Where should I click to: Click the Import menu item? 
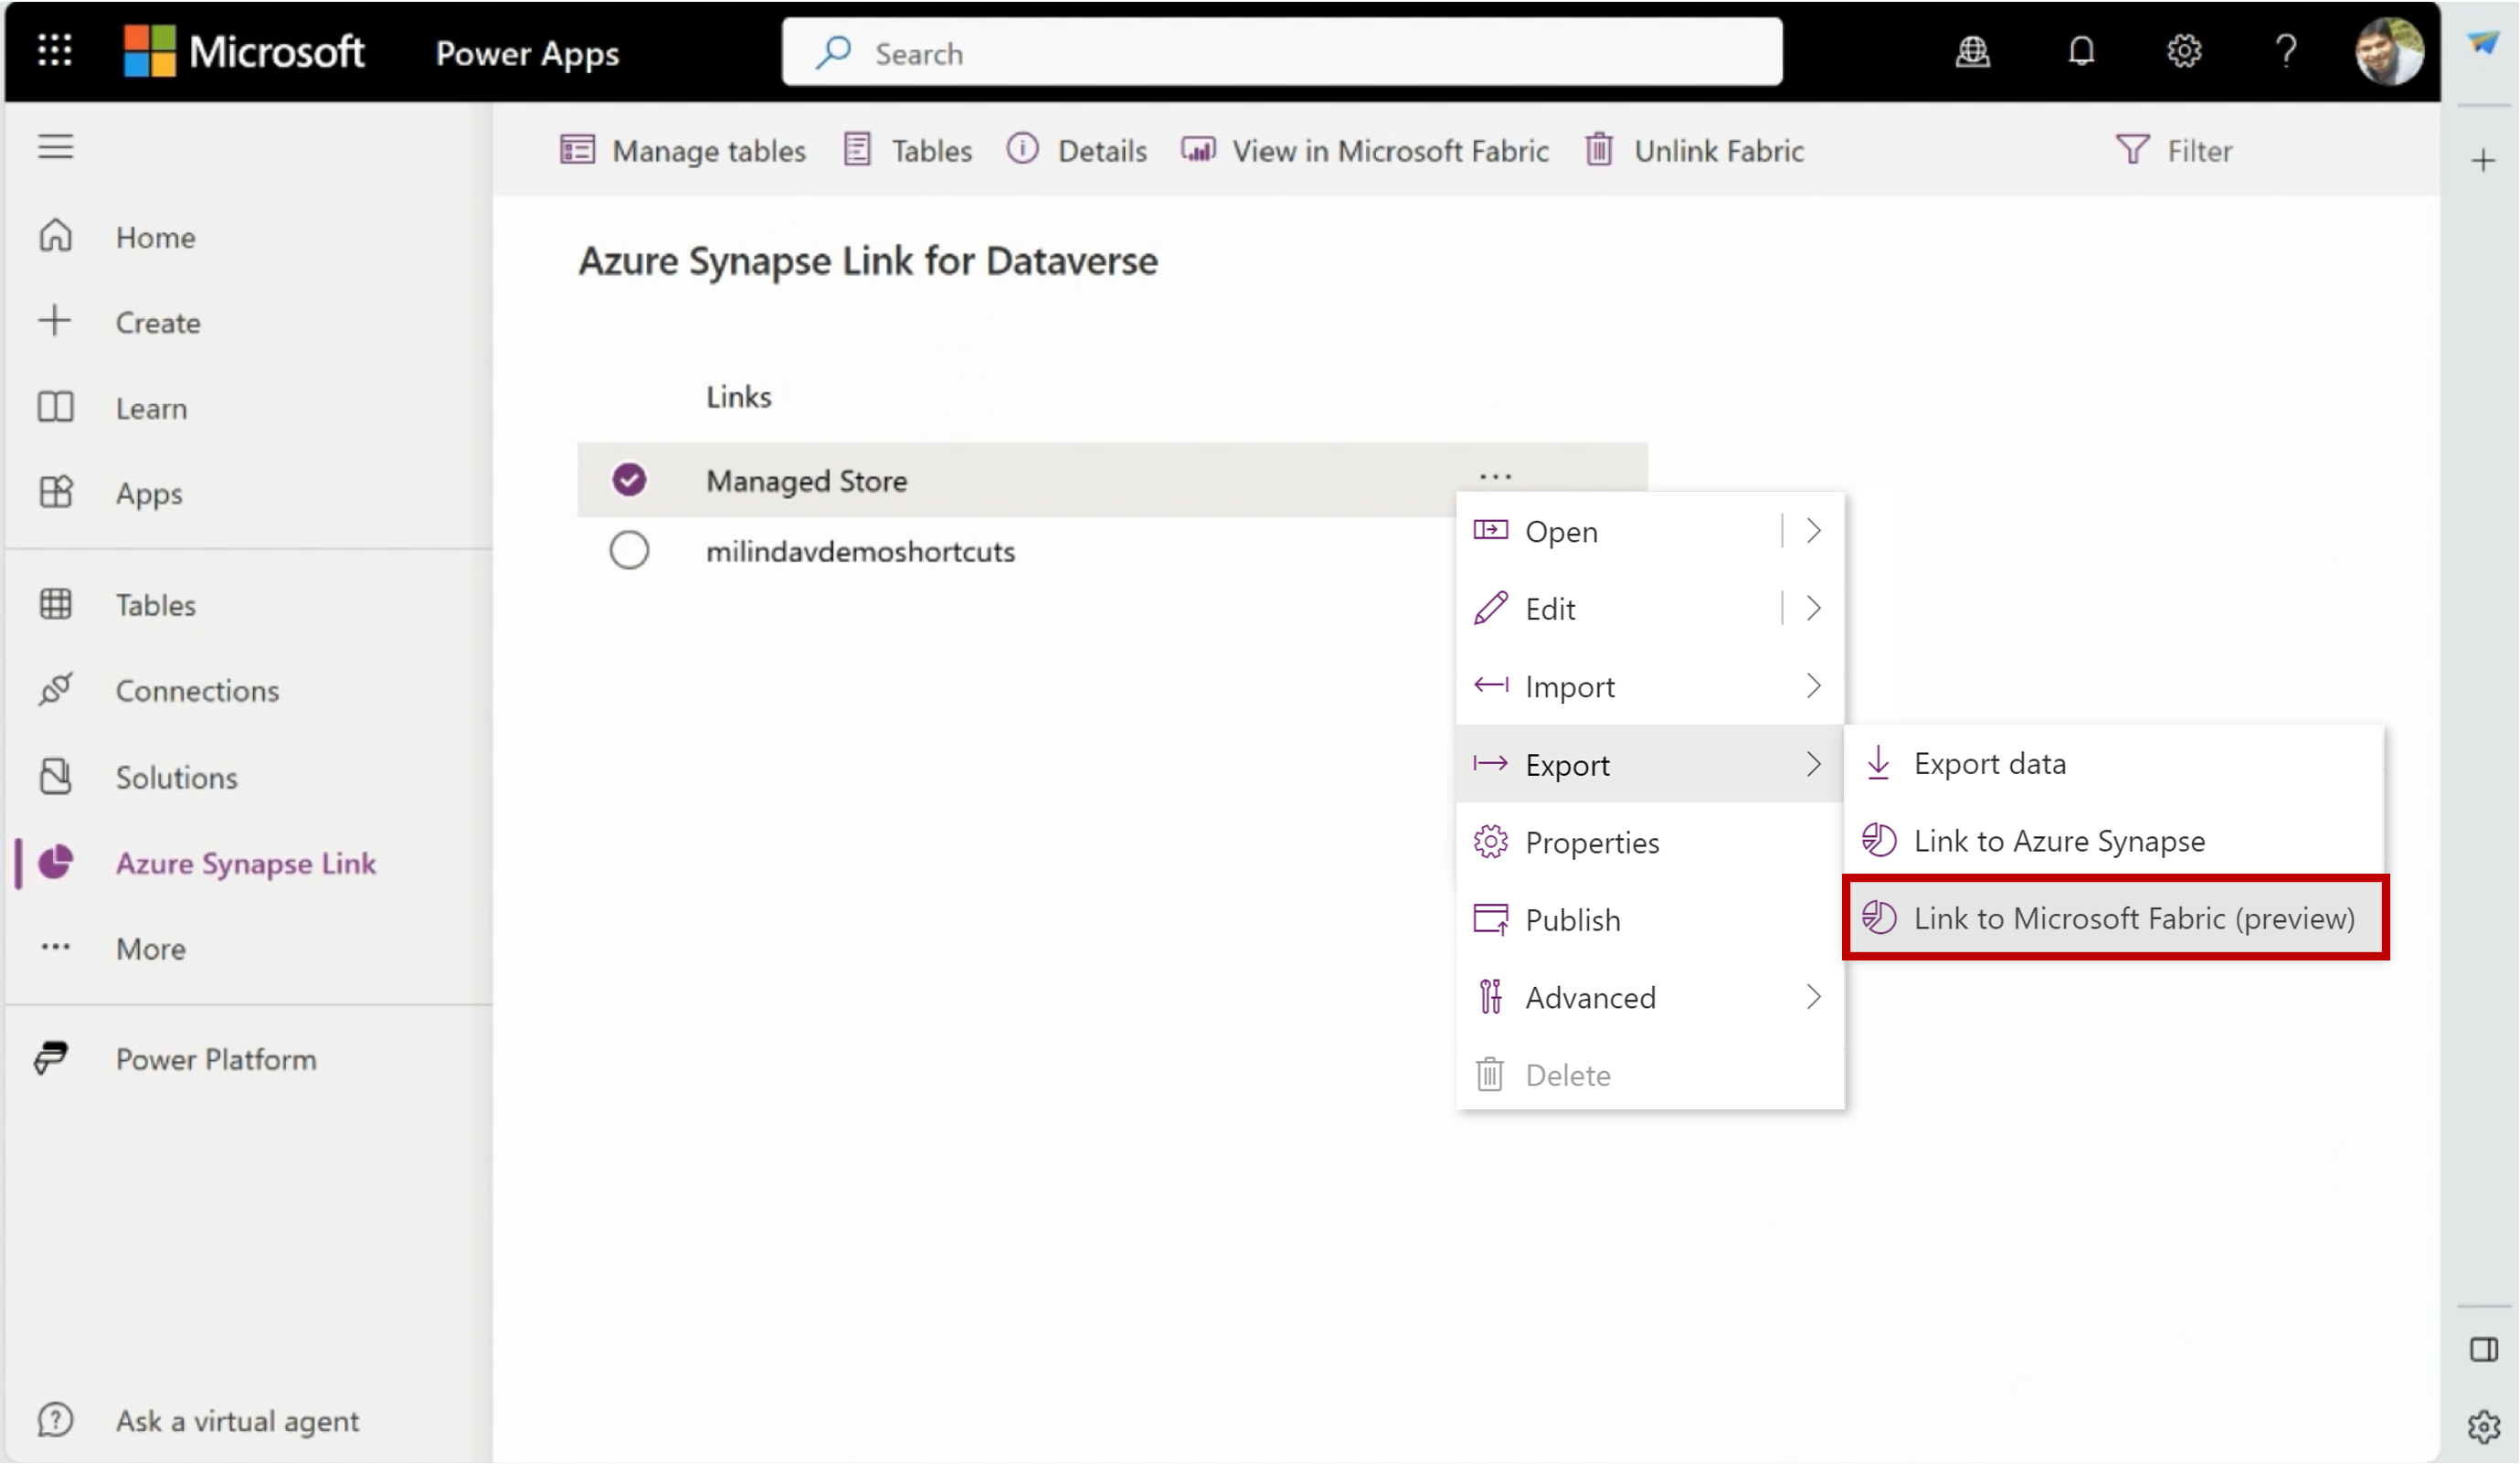[1649, 685]
